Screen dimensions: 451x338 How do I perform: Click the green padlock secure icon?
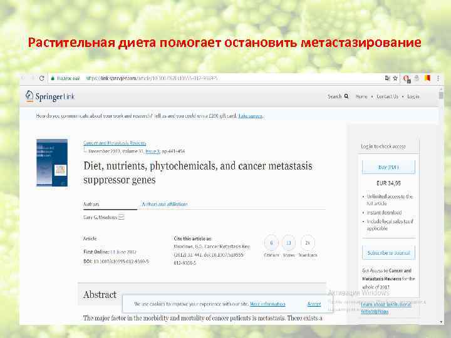[x=53, y=78]
